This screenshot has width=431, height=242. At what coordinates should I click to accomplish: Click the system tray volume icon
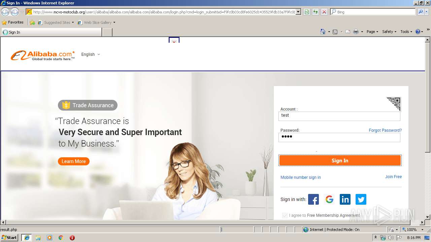(x=391, y=238)
